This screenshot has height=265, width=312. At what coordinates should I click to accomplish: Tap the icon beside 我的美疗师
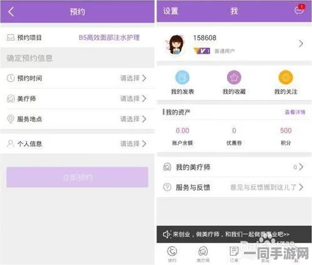(167, 167)
